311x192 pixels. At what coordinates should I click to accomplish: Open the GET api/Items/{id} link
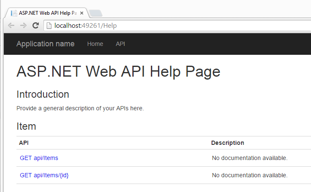point(44,175)
